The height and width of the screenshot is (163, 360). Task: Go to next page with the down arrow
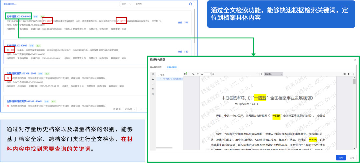click(x=202, y=74)
